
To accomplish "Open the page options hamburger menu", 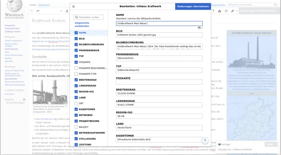I will [226, 11].
